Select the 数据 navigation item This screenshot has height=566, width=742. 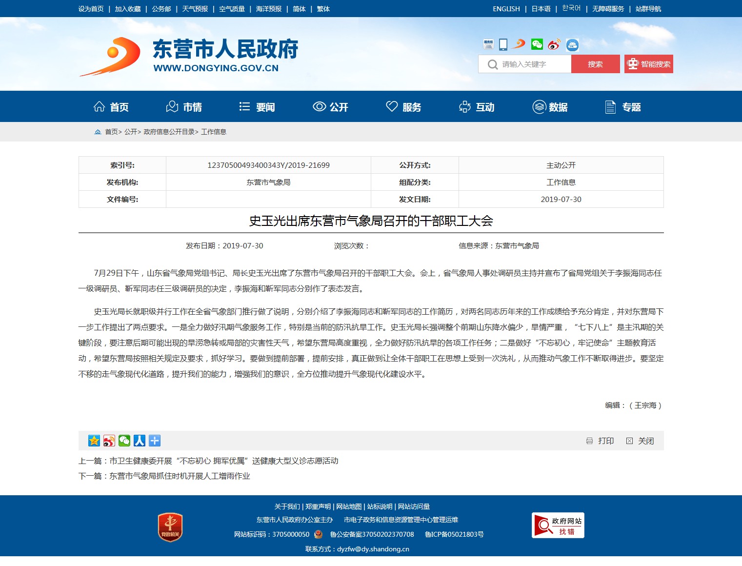(550, 107)
